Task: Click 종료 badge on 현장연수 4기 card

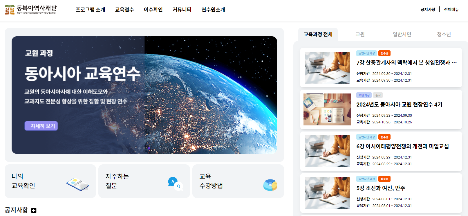Action: pos(378,95)
